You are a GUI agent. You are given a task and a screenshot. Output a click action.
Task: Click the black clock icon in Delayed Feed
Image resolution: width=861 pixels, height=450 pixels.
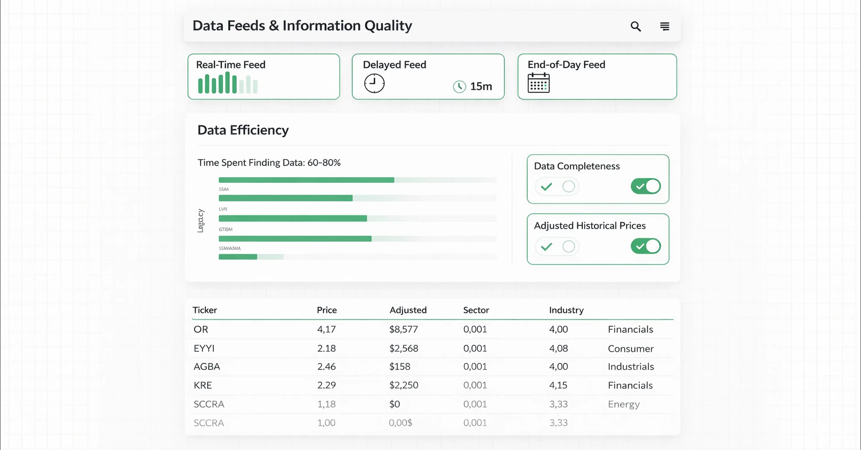tap(374, 83)
